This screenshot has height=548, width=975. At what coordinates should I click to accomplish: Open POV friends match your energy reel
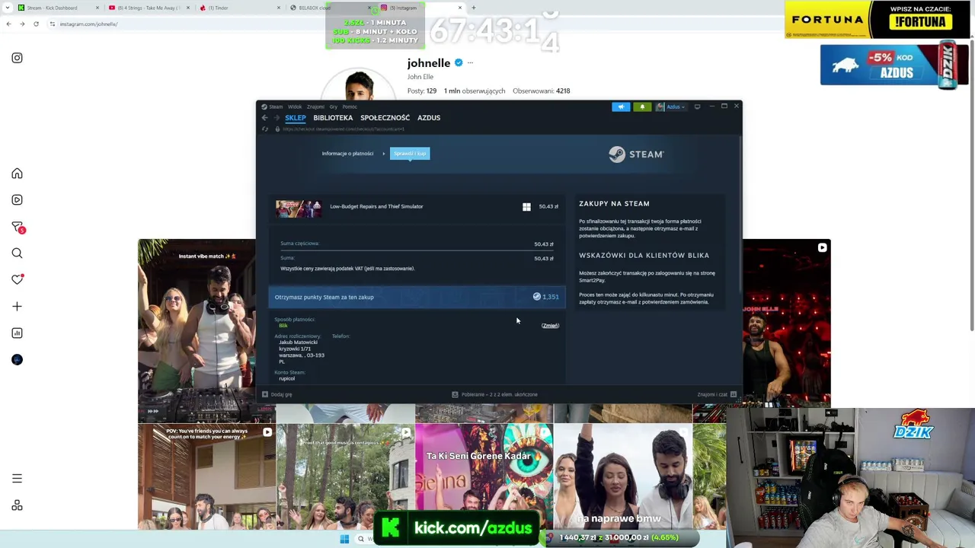pos(206,476)
